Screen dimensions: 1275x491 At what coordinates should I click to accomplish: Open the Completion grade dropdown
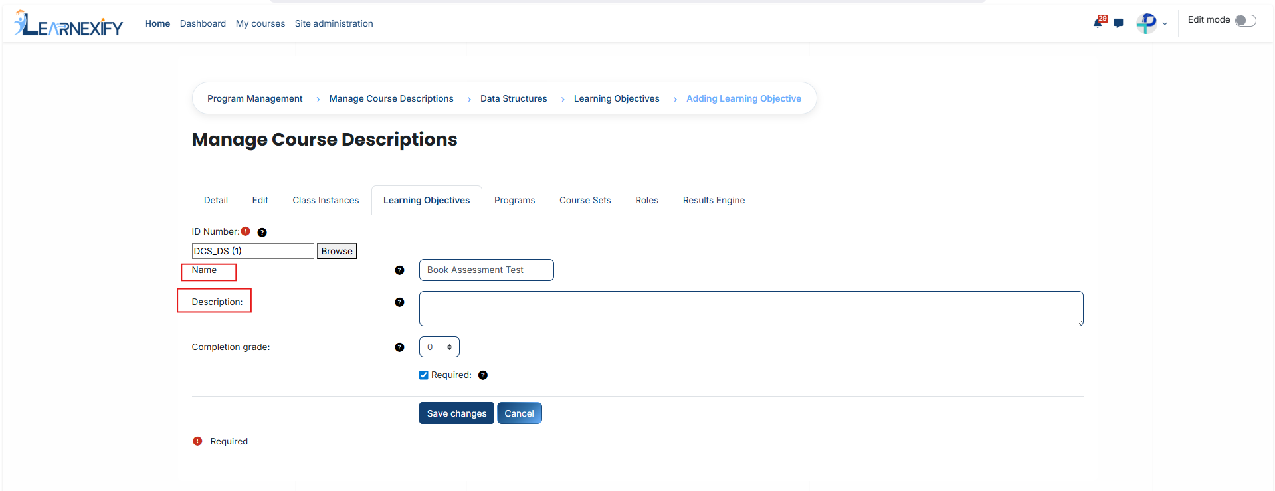[x=439, y=347]
